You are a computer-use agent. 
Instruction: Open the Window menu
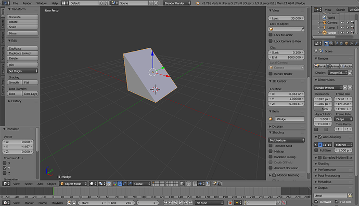(x=42, y=3)
